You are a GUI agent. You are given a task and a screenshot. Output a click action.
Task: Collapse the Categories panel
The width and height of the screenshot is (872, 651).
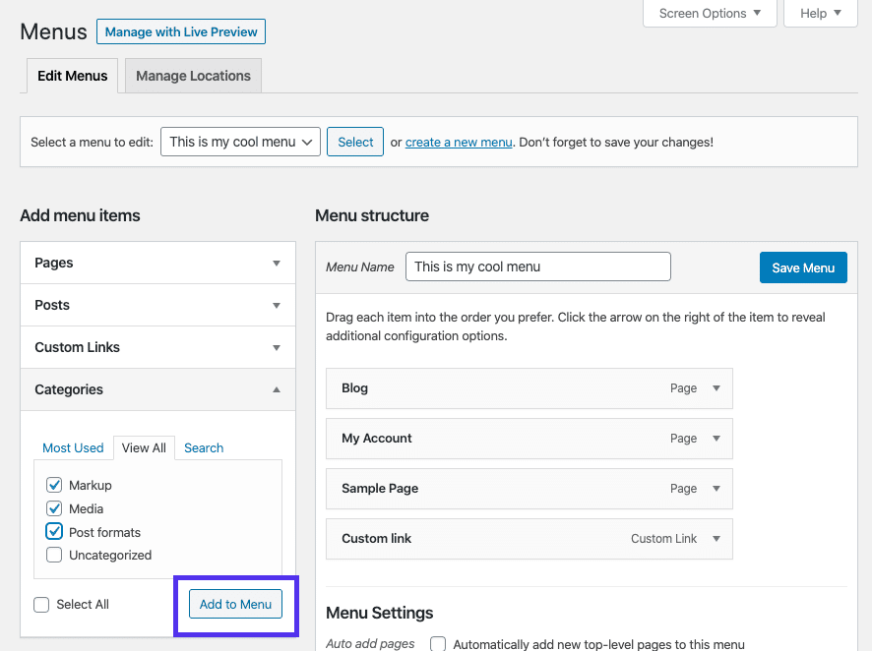click(277, 389)
